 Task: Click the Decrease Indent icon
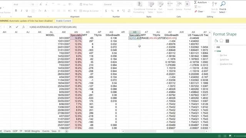(x=70, y=11)
